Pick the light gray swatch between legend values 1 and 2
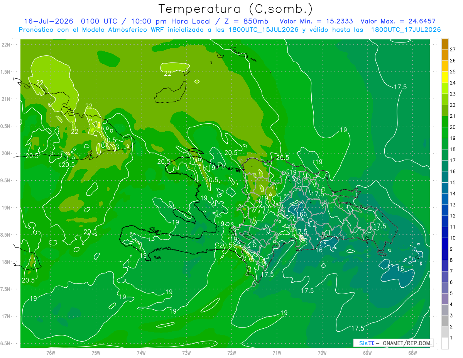 point(445,332)
